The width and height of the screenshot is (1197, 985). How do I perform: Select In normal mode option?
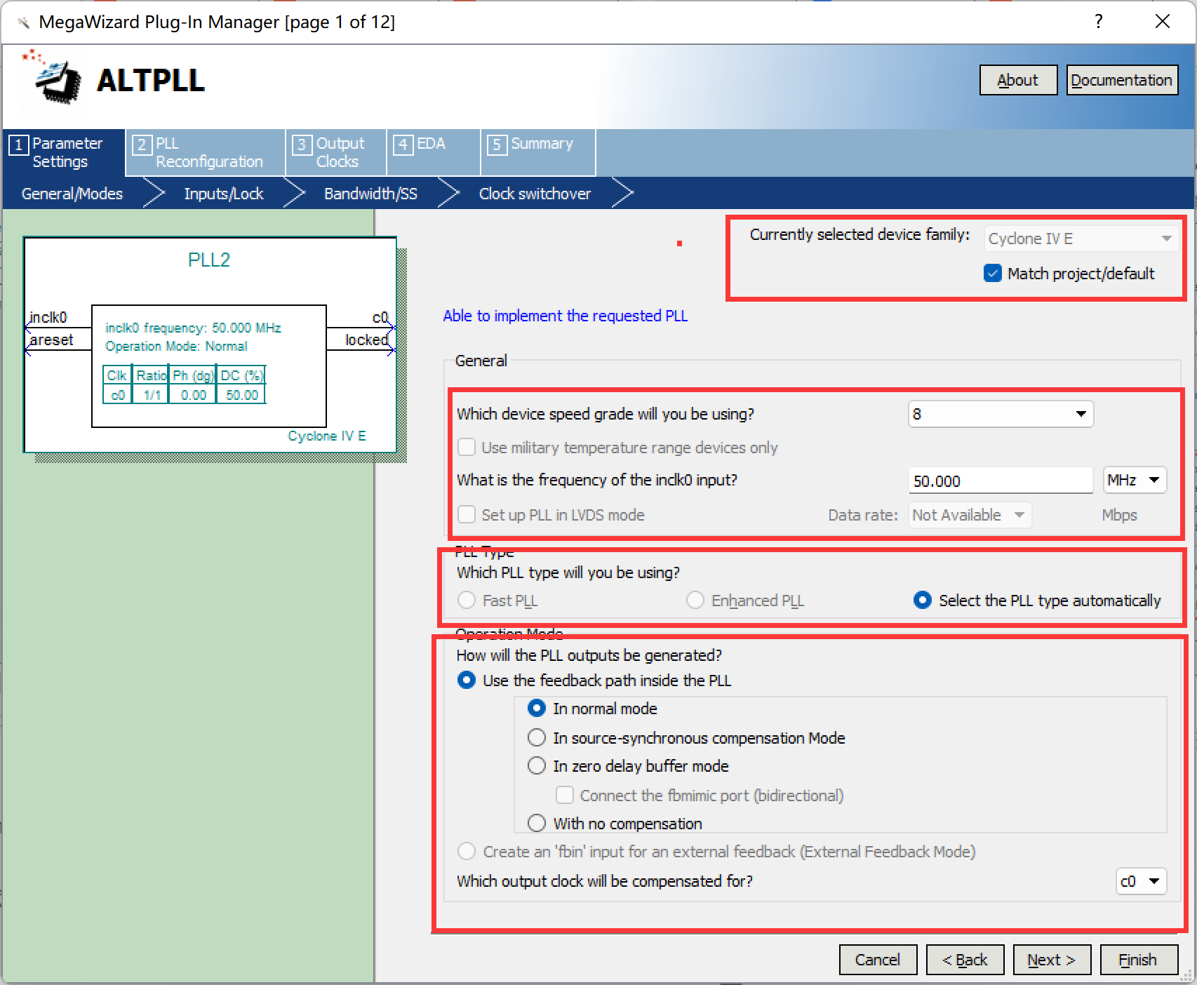[x=537, y=709]
